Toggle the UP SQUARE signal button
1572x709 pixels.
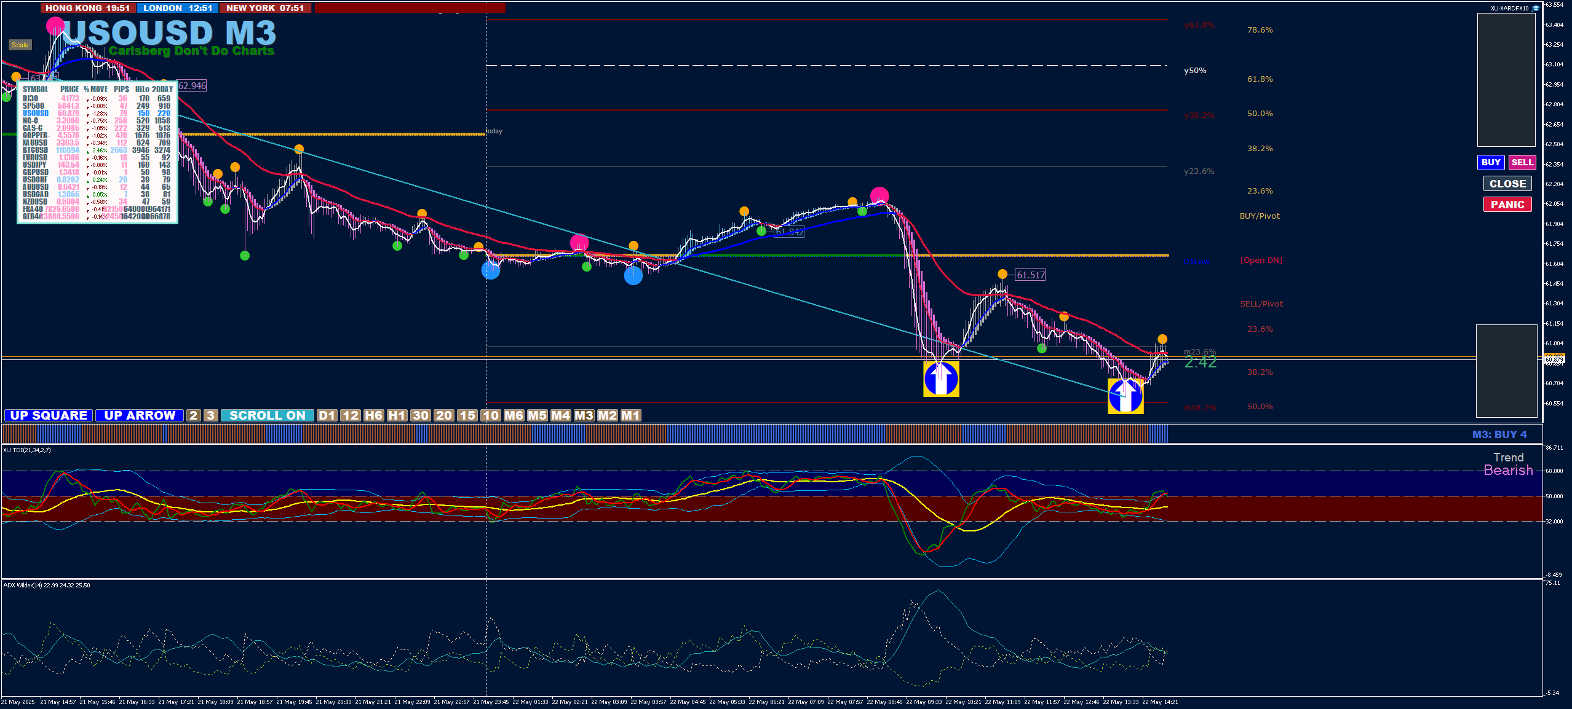coord(49,415)
